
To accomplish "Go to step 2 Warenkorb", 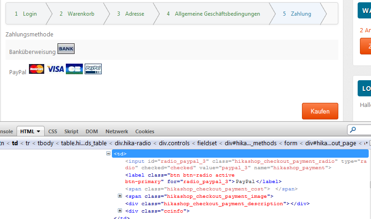I will tap(77, 14).
